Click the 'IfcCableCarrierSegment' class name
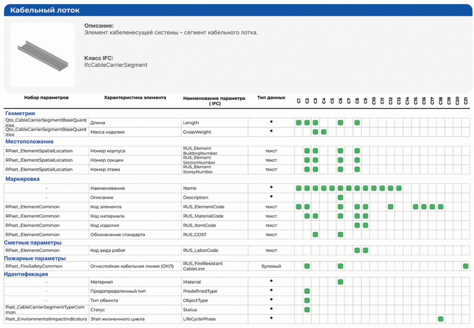This screenshot has width=474, height=328. click(x=116, y=65)
